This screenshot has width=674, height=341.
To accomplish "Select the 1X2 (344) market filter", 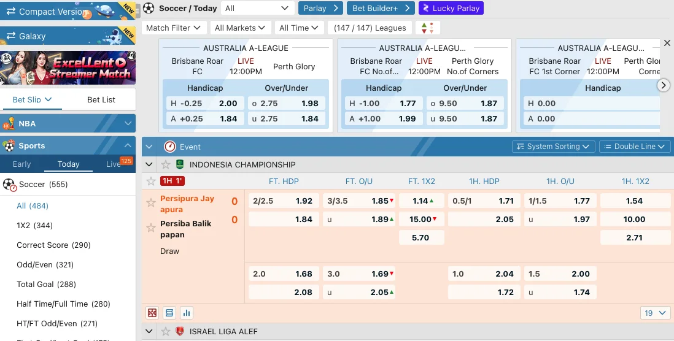I will coord(35,226).
